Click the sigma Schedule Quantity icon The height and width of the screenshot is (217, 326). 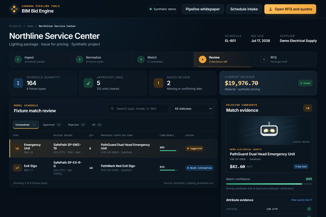(18, 83)
